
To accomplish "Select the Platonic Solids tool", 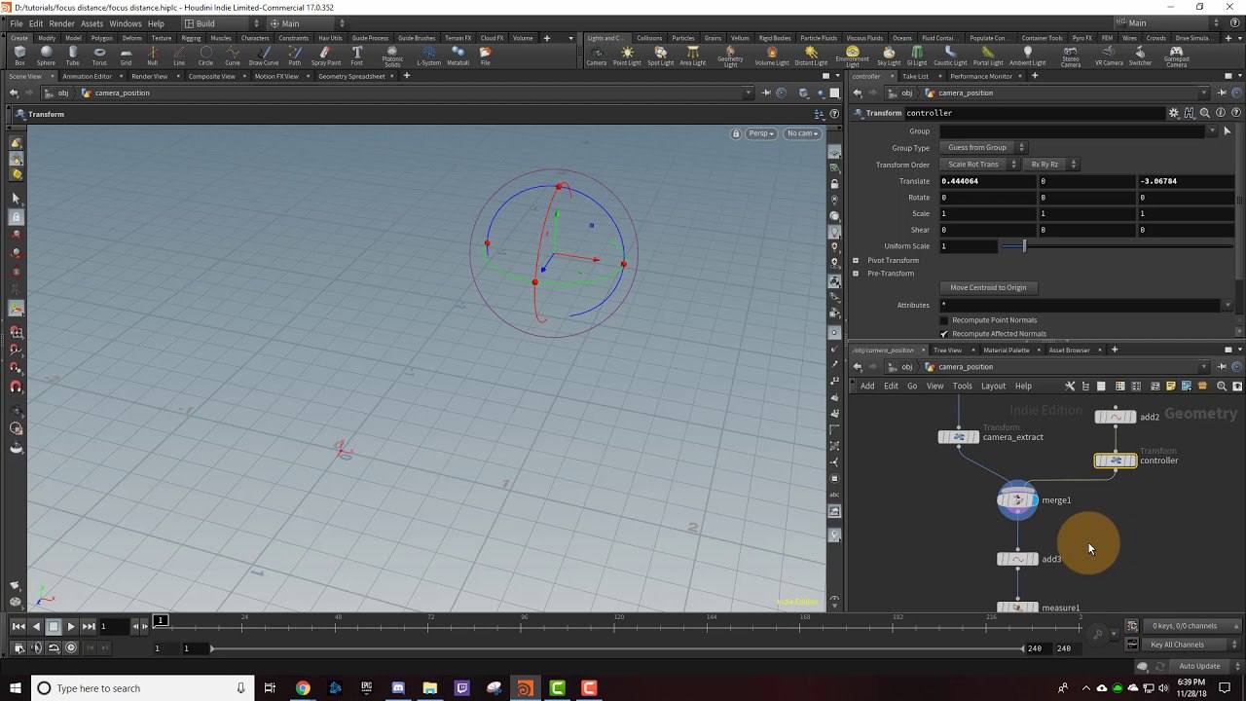I will [392, 56].
